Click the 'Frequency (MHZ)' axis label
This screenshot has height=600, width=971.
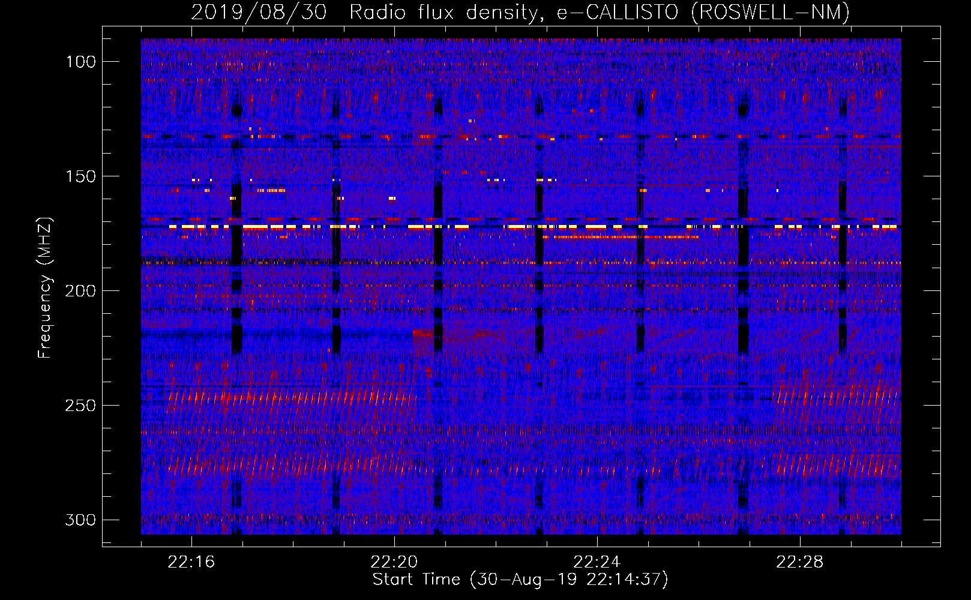pyautogui.click(x=45, y=287)
